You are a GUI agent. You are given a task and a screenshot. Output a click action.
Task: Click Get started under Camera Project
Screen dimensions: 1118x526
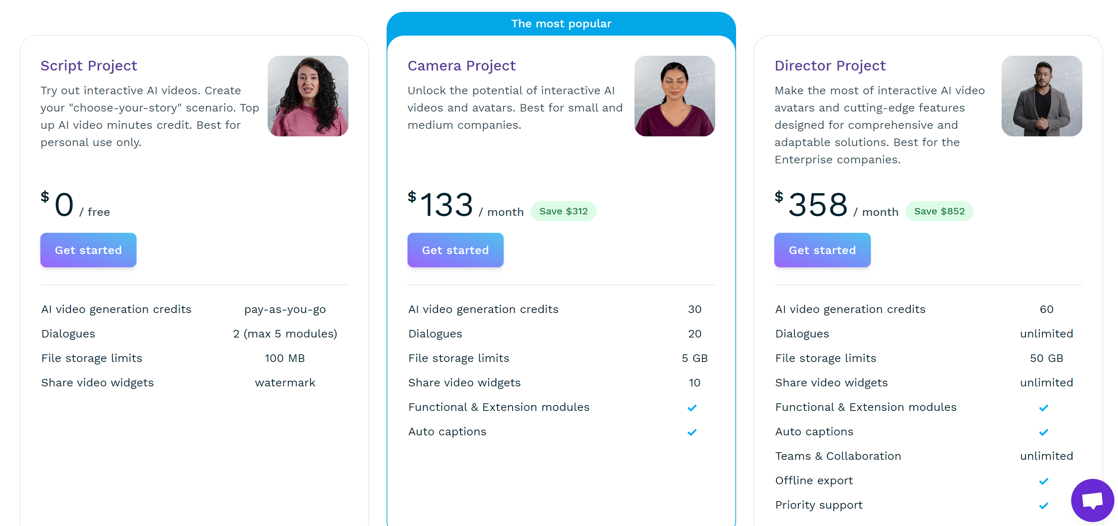pos(455,250)
